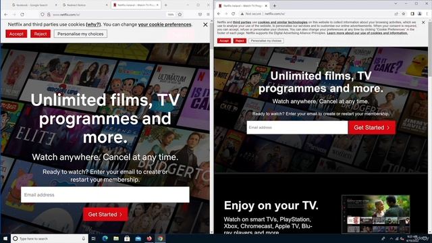
Task: Click the Chrome page vertical scrollbar
Action: pyautogui.click(x=430, y=127)
